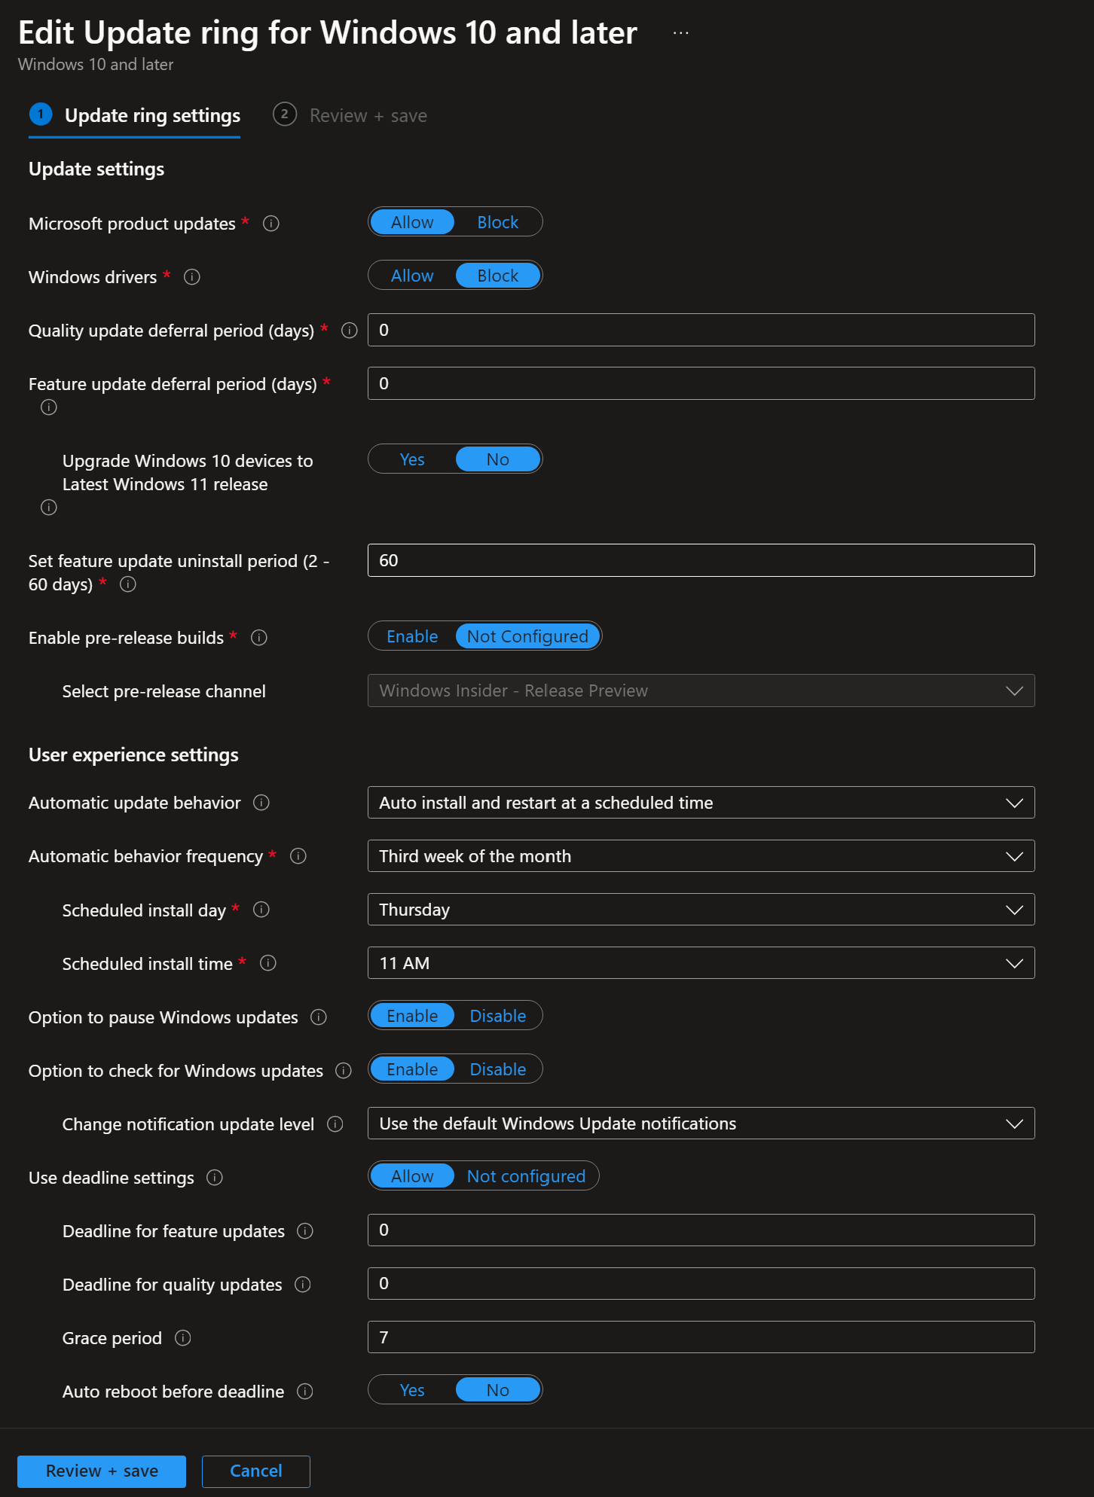The width and height of the screenshot is (1094, 1497).
Task: Open the Change notification update level dropdown
Action: [701, 1124]
